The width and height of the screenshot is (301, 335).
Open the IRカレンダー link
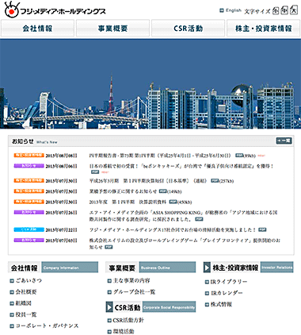pos(227,293)
